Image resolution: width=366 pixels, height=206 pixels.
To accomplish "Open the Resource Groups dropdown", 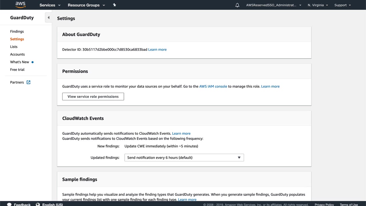I will pos(86,5).
